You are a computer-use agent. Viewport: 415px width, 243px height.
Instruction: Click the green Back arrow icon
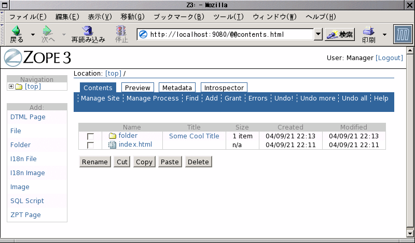pos(17,31)
